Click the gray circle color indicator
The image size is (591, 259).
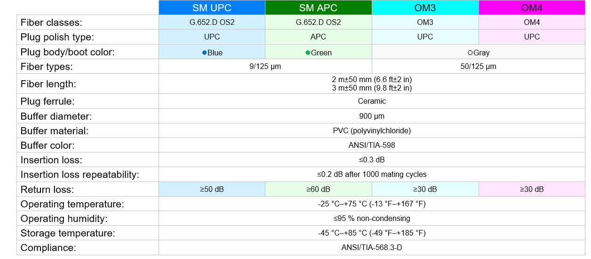pos(470,53)
